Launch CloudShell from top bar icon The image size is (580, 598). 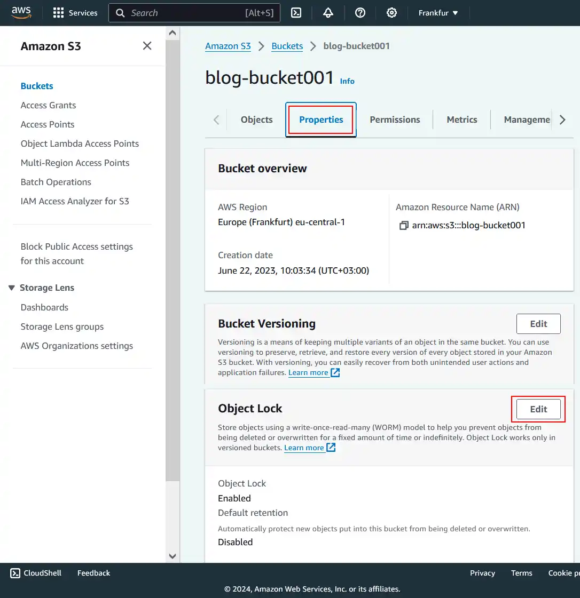pyautogui.click(x=296, y=13)
